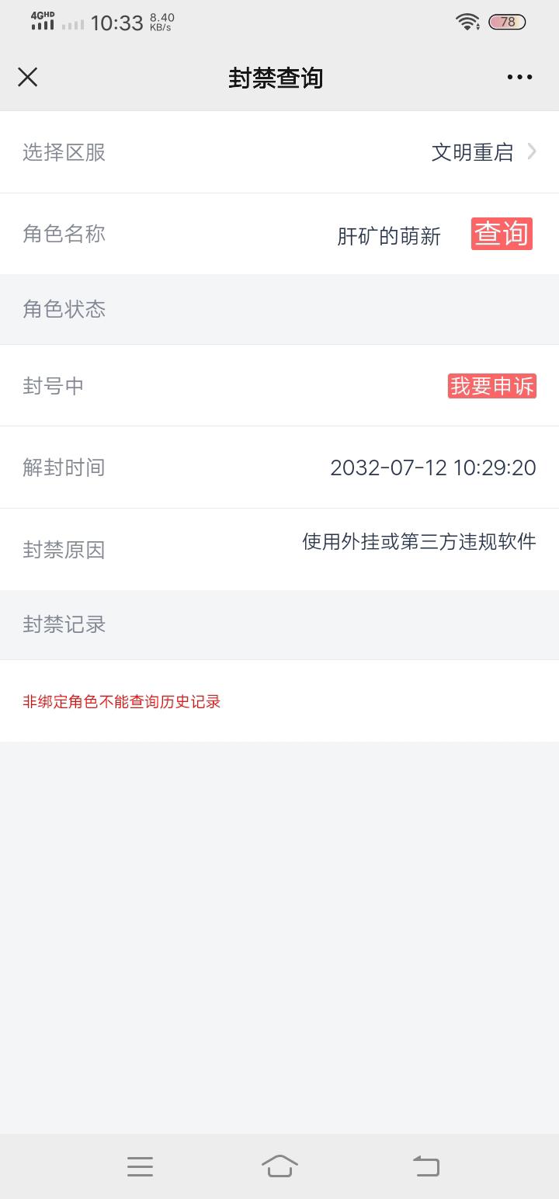Focus the 角色名称 input with 肝矿的萌新
559x1199 pixels.
point(389,236)
